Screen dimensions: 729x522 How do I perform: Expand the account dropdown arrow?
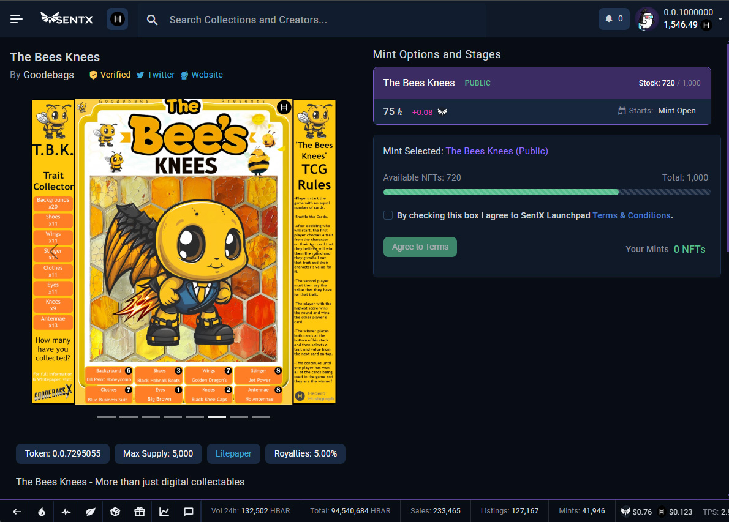pos(720,19)
